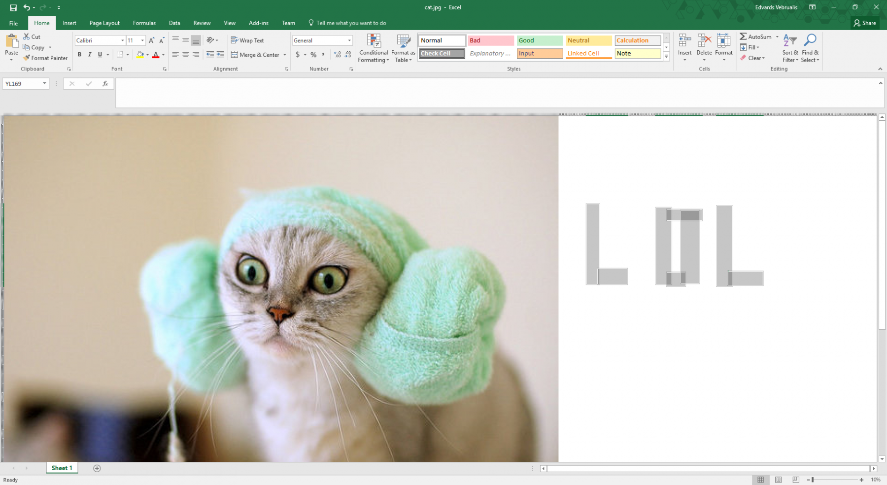The height and width of the screenshot is (485, 887).
Task: Apply the Check Cell style
Action: 442,53
